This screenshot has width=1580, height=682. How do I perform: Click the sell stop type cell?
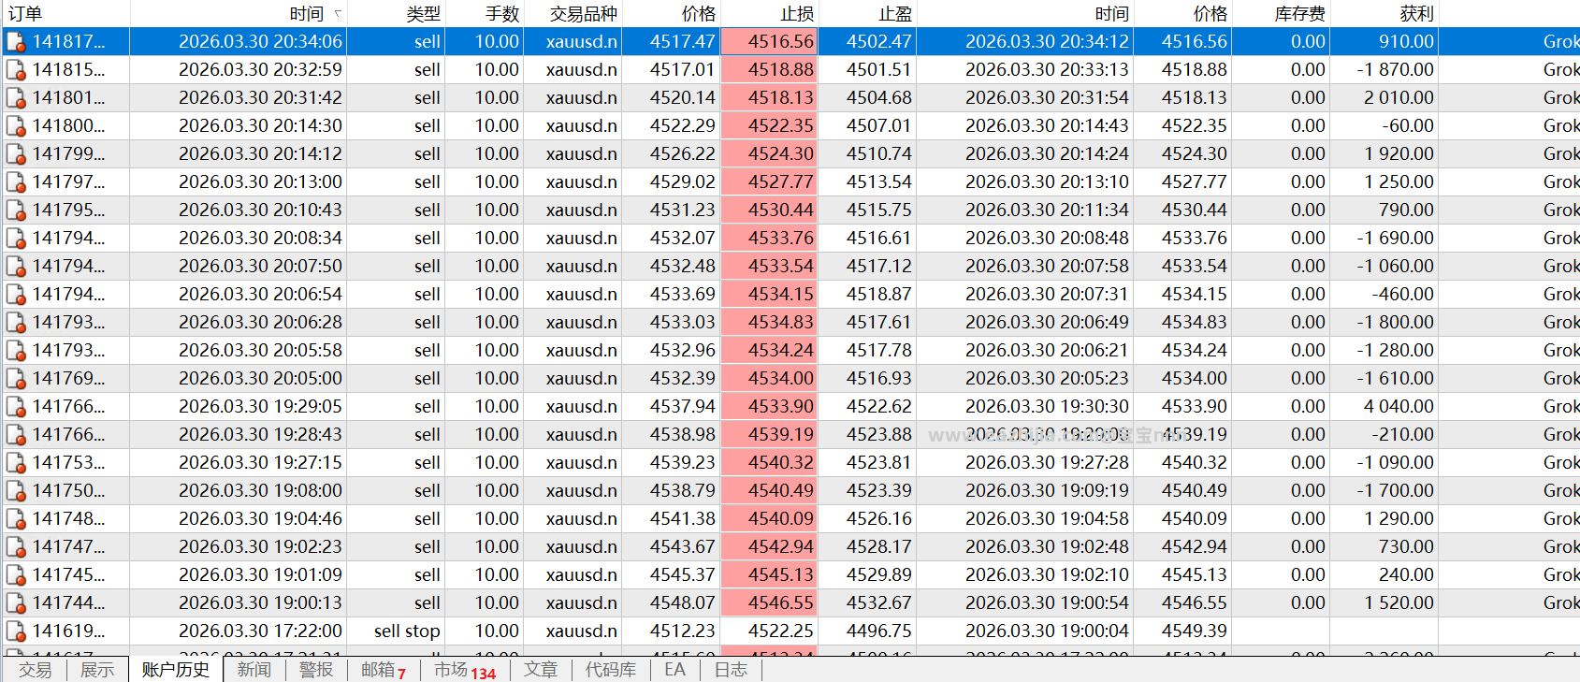(407, 631)
